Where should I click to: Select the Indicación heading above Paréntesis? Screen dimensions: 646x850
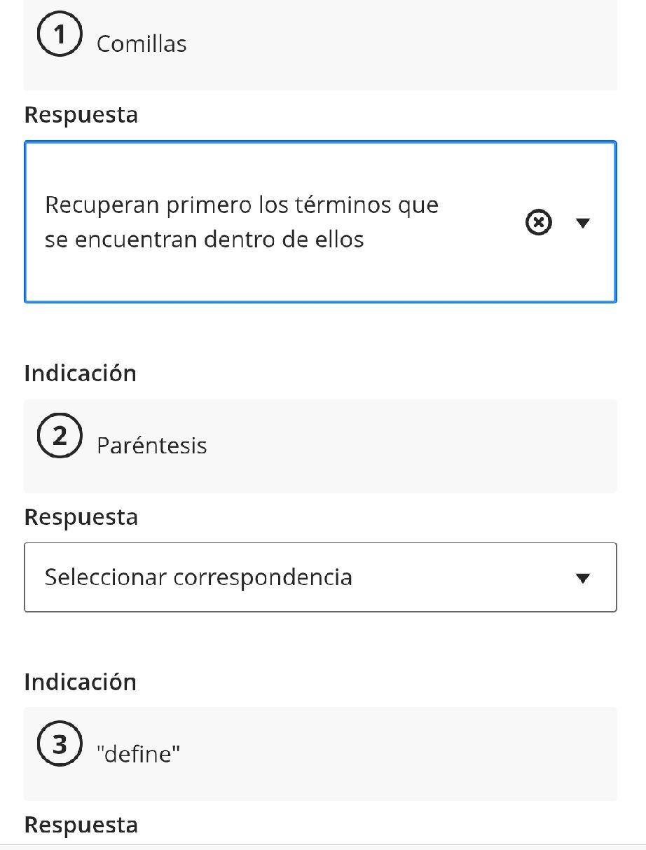click(x=80, y=373)
